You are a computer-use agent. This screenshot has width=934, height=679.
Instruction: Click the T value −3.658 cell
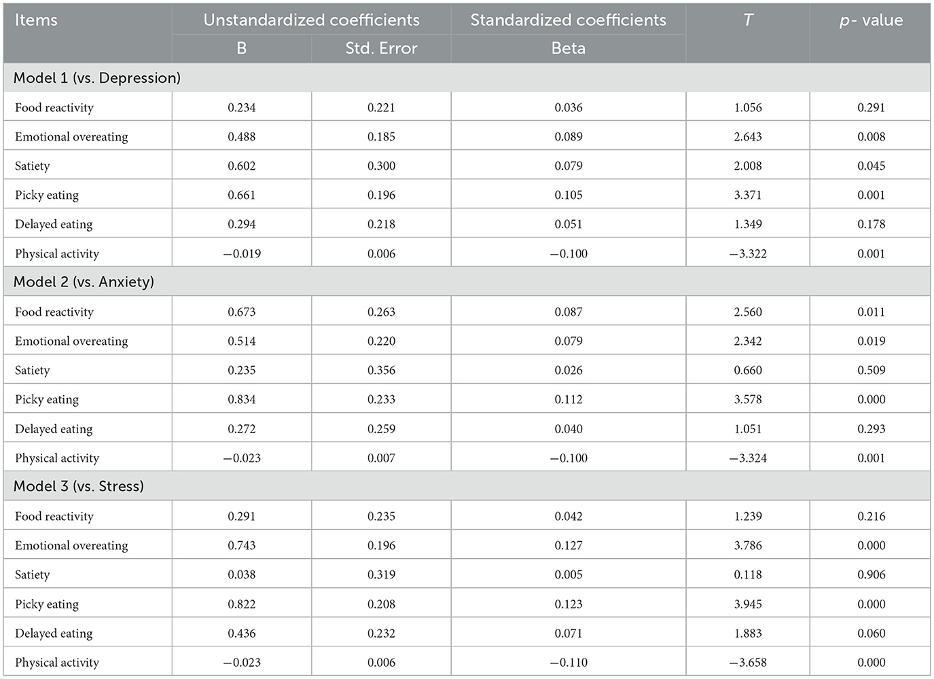(748, 662)
